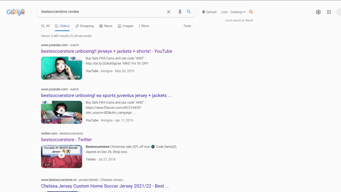341x192 pixels.
Task: Open 'ea sports juventus jersey' result link
Action: [106, 95]
